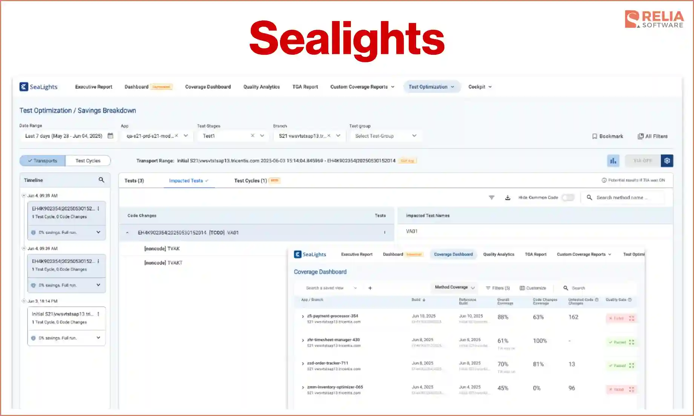The width and height of the screenshot is (694, 416).
Task: Open the bar chart view icon
Action: click(613, 161)
